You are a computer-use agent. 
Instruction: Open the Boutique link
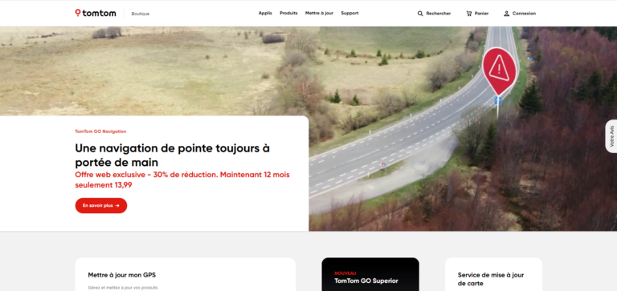141,14
